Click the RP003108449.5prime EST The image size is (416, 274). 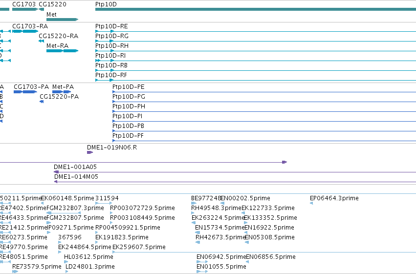click(x=142, y=218)
